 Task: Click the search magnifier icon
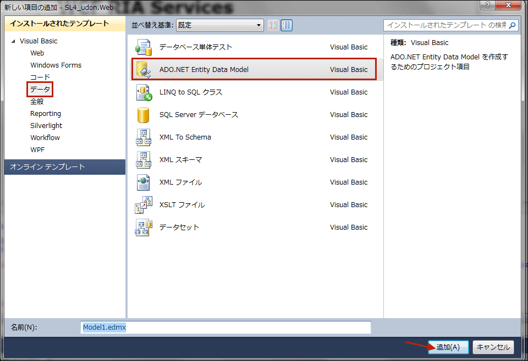point(512,25)
